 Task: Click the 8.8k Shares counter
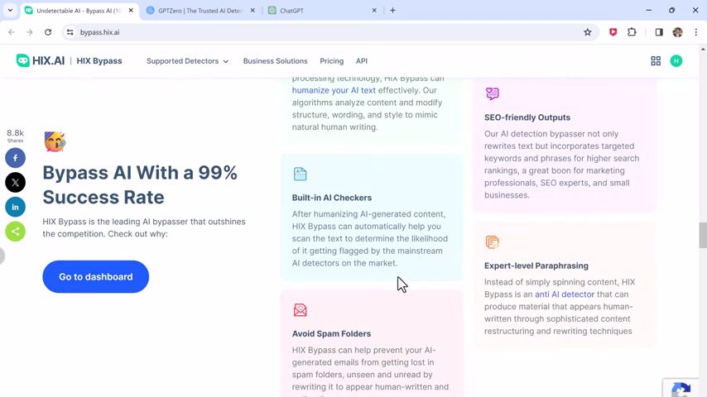[16, 136]
